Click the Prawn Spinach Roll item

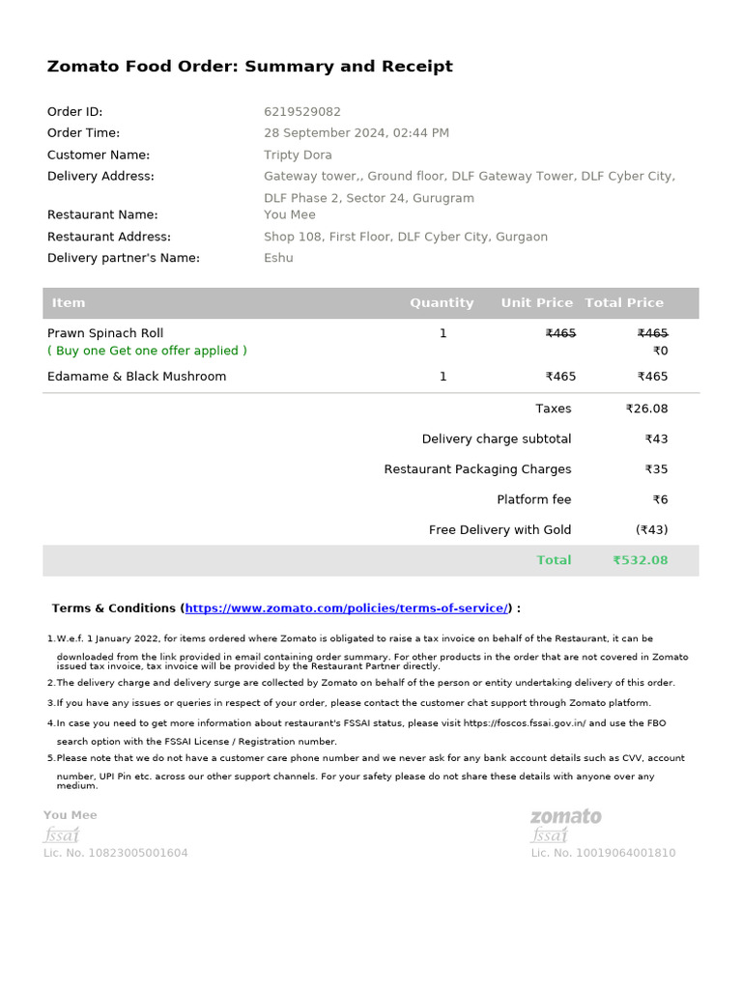[x=105, y=333]
